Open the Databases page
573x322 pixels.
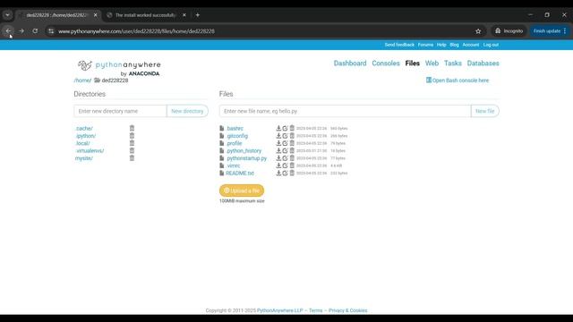pyautogui.click(x=483, y=64)
